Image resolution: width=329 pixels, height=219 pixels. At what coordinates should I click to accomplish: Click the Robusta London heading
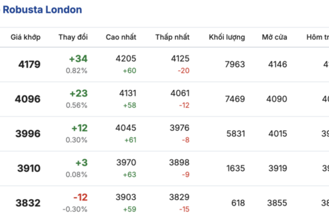coord(43,10)
